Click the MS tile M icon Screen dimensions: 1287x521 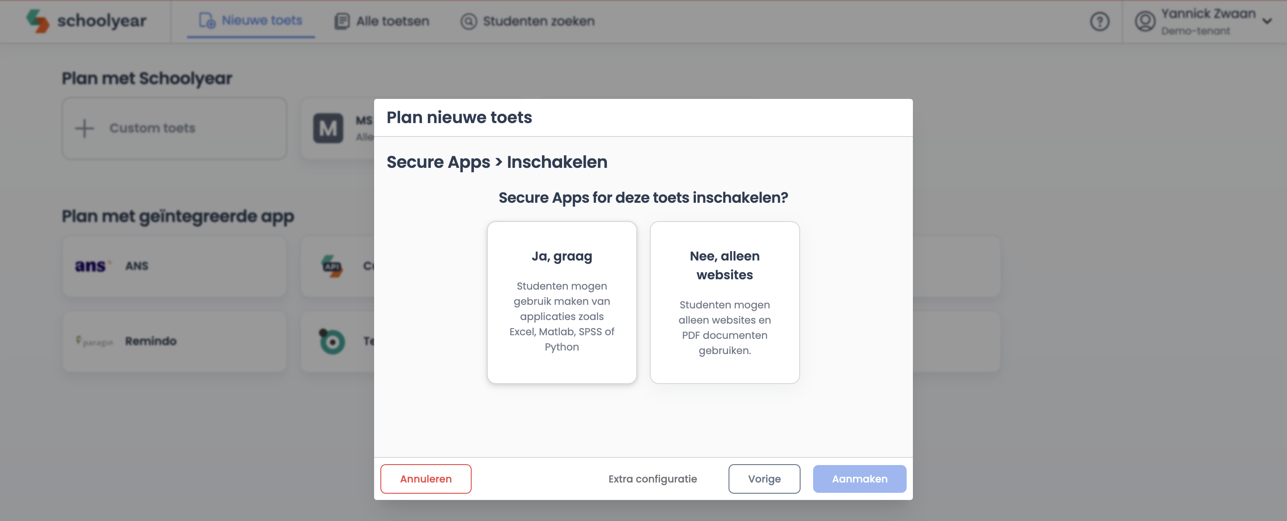(328, 128)
